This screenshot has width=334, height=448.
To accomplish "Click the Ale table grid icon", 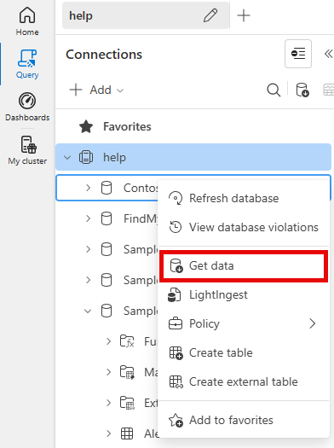I will coord(127,433).
